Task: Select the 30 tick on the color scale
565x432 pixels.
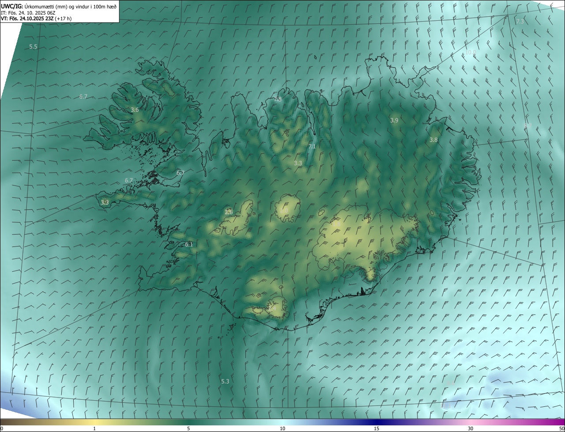Action: coord(471,428)
